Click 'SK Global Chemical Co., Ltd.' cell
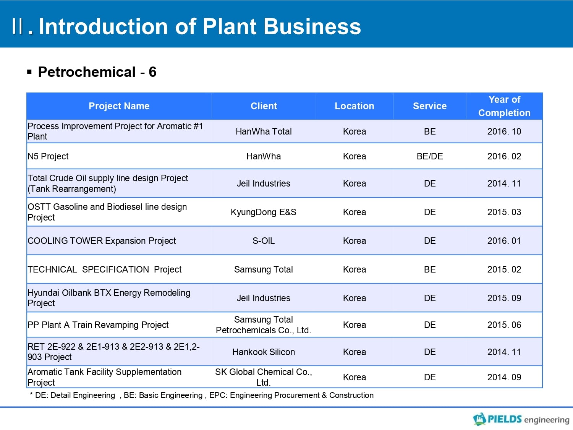 tap(264, 377)
